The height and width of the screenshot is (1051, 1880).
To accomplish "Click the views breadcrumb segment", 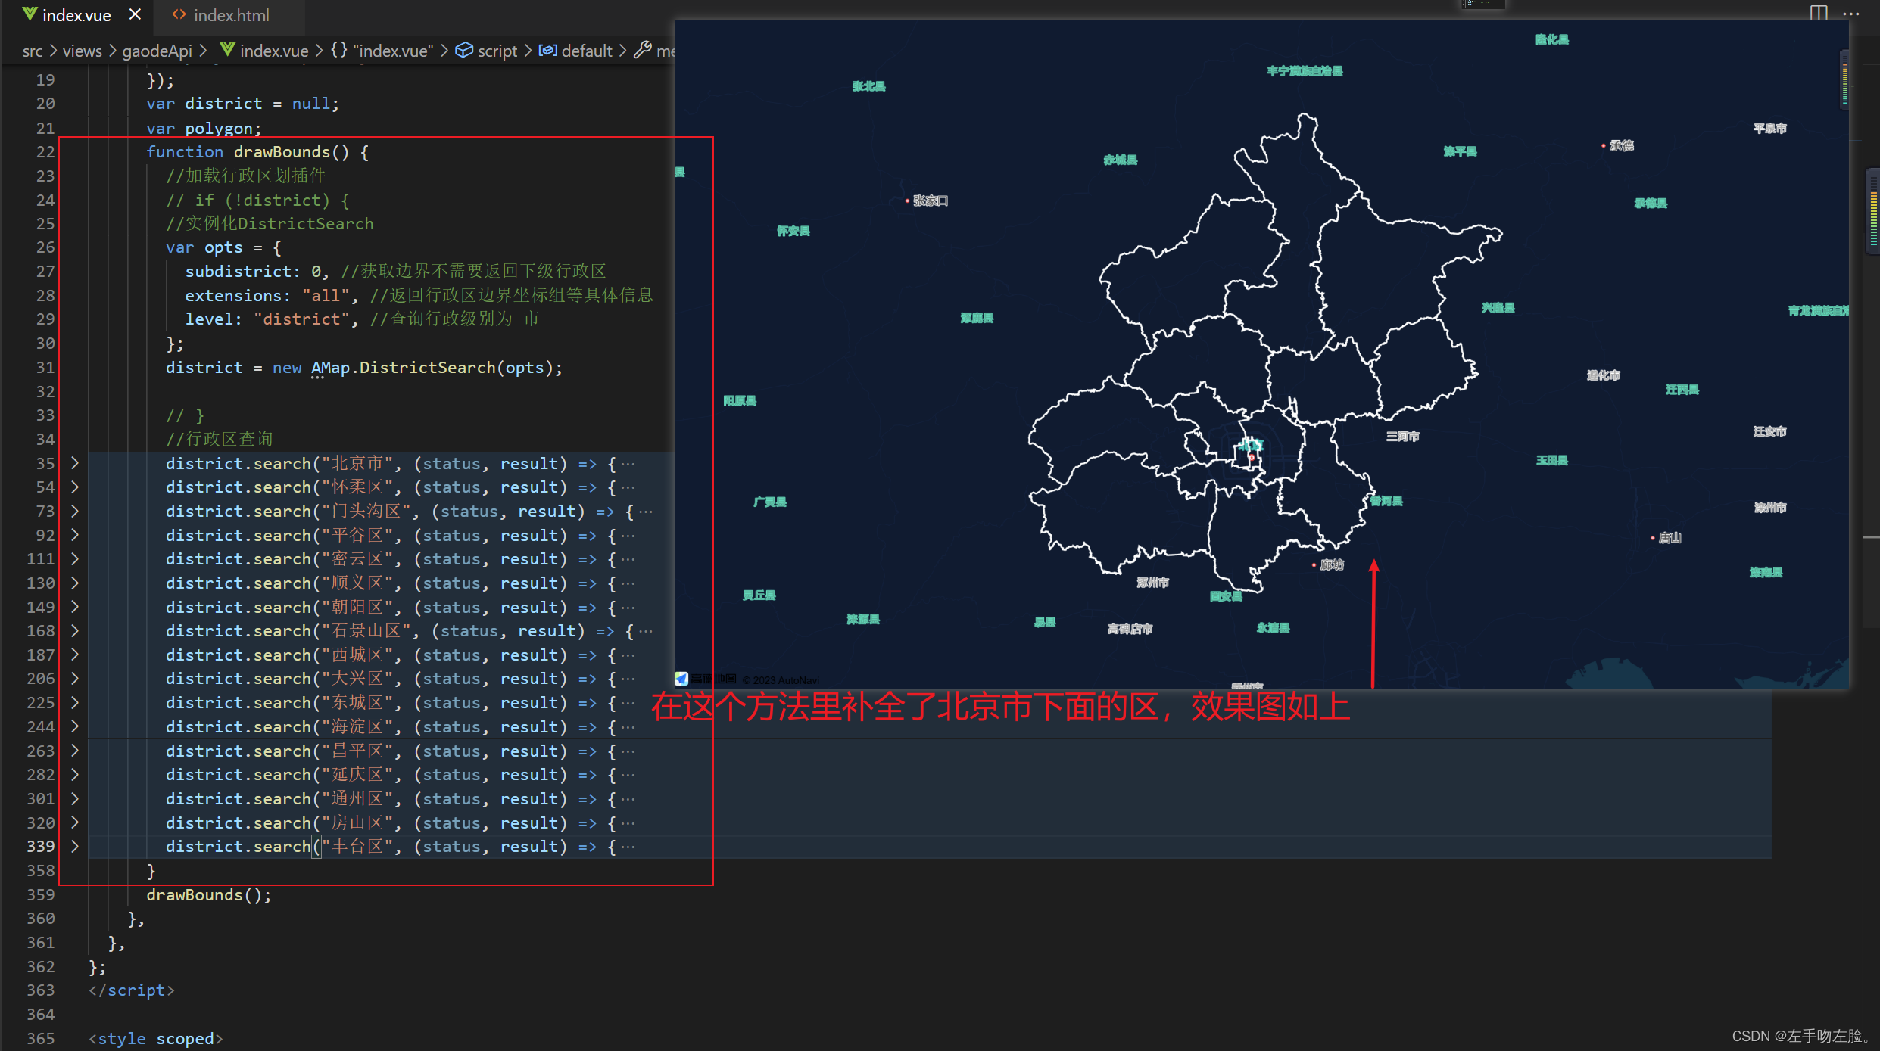I will pos(82,51).
